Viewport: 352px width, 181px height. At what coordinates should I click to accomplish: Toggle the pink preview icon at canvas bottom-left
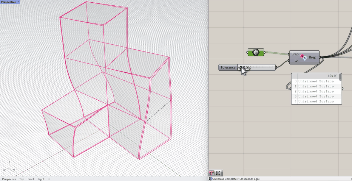[211, 173]
